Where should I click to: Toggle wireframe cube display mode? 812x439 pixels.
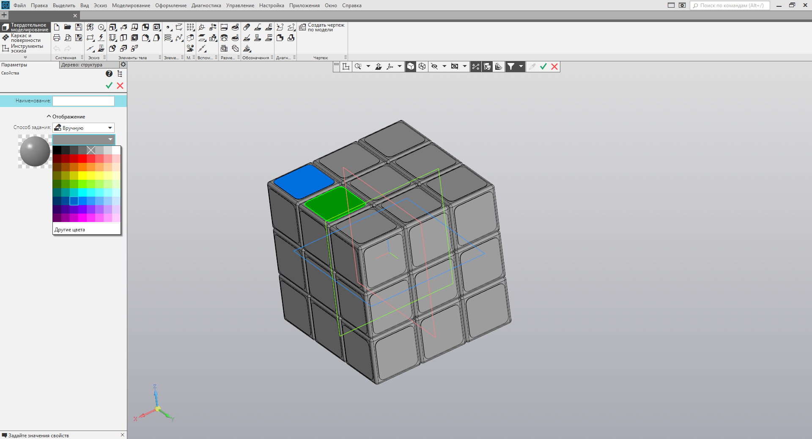click(x=422, y=66)
